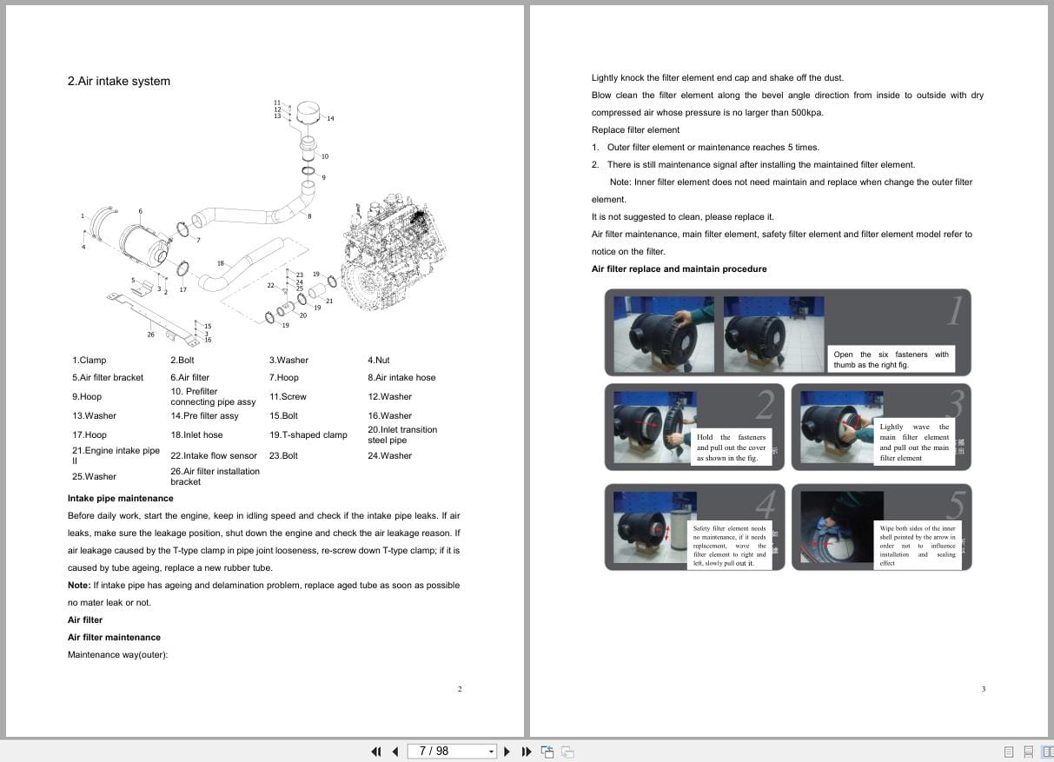Image resolution: width=1054 pixels, height=762 pixels.
Task: Click '8.Air intake hose' in the parts list
Action: 401,378
